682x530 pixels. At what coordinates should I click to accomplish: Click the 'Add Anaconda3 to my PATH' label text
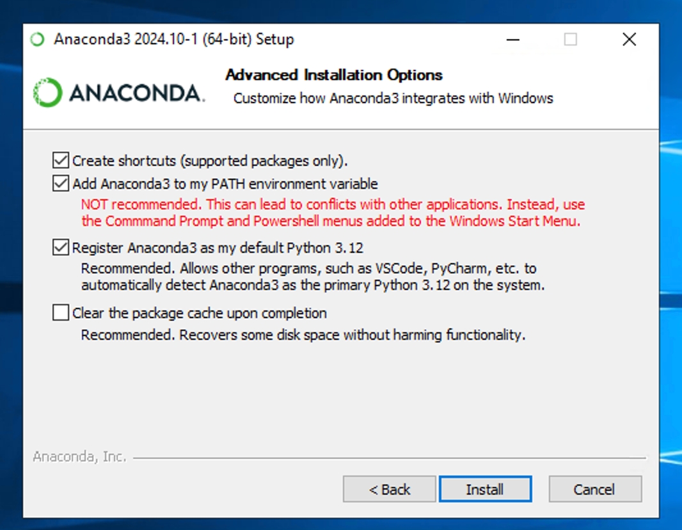pyautogui.click(x=225, y=184)
